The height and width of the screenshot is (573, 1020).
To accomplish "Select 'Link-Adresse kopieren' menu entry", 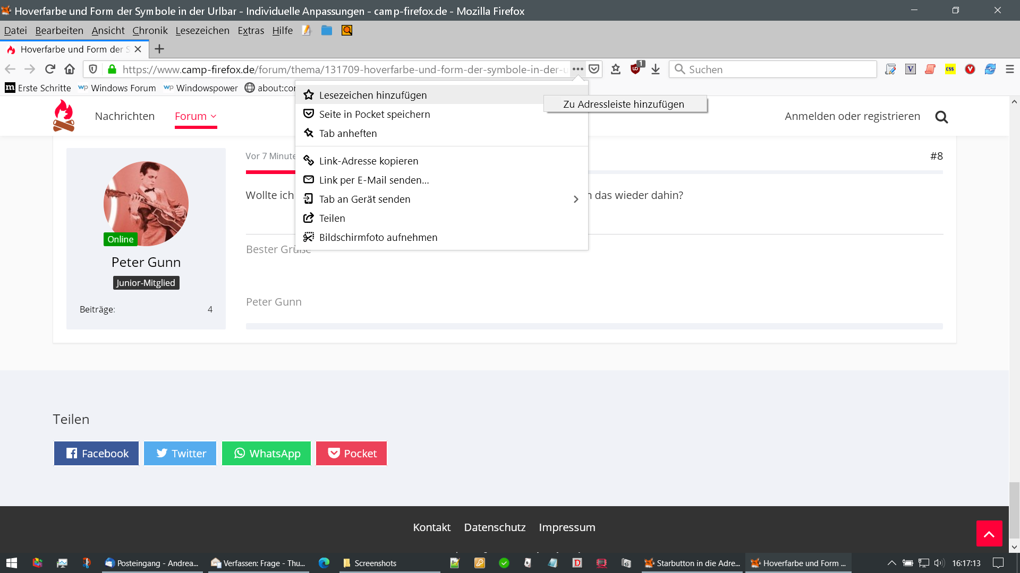I will (x=368, y=161).
